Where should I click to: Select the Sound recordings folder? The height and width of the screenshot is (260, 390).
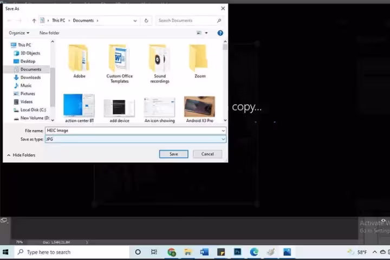pyautogui.click(x=160, y=64)
